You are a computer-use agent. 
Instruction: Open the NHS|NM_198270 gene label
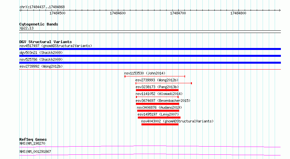click(32, 143)
